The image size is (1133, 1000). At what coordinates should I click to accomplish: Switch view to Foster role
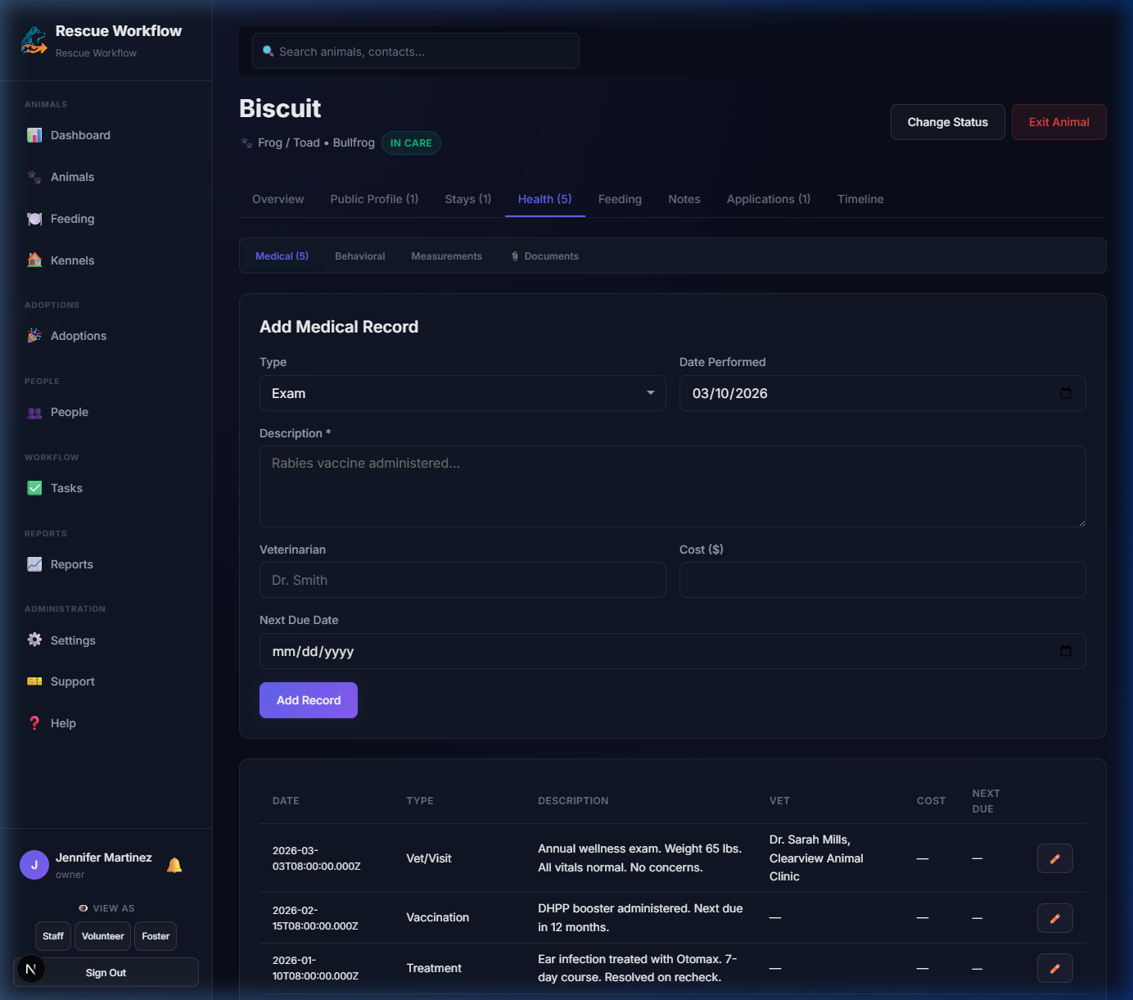pos(156,936)
